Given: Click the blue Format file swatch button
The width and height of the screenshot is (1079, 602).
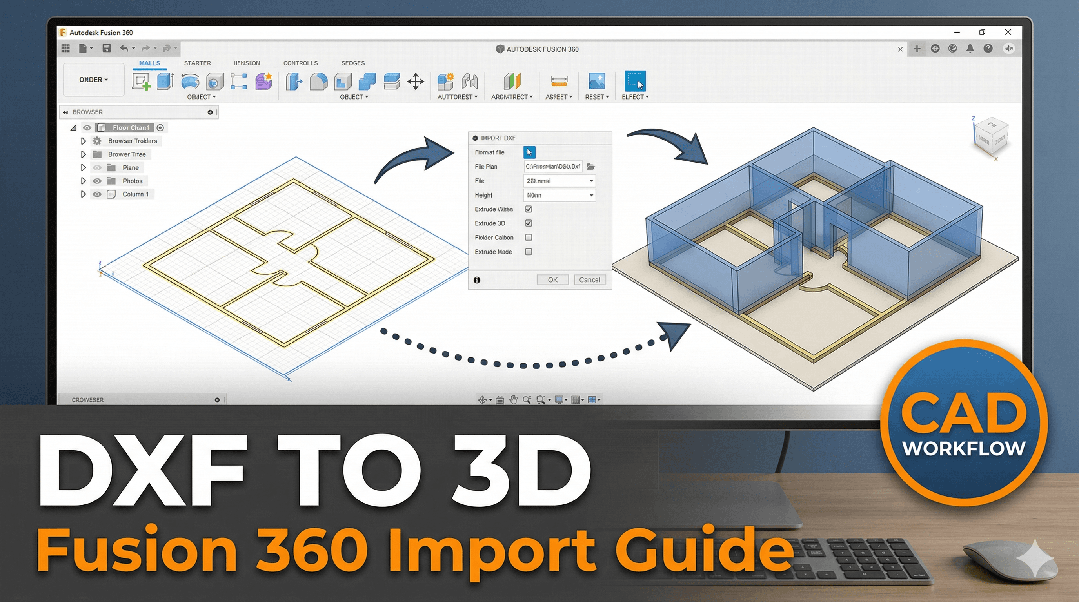Looking at the screenshot, I should [x=529, y=152].
